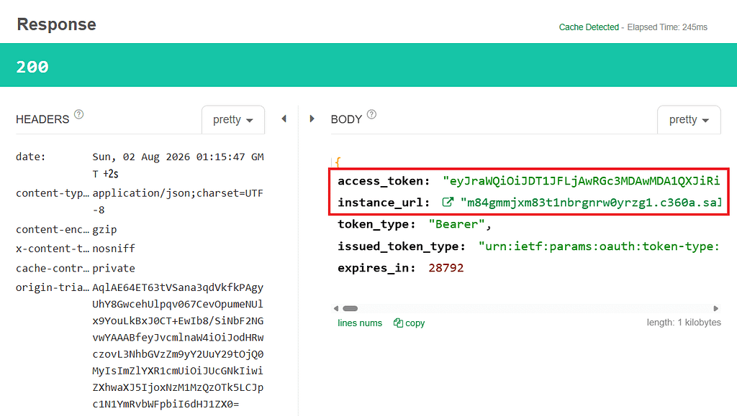The height and width of the screenshot is (416, 737).
Task: Click the HEADERS section title
Action: tap(42, 119)
